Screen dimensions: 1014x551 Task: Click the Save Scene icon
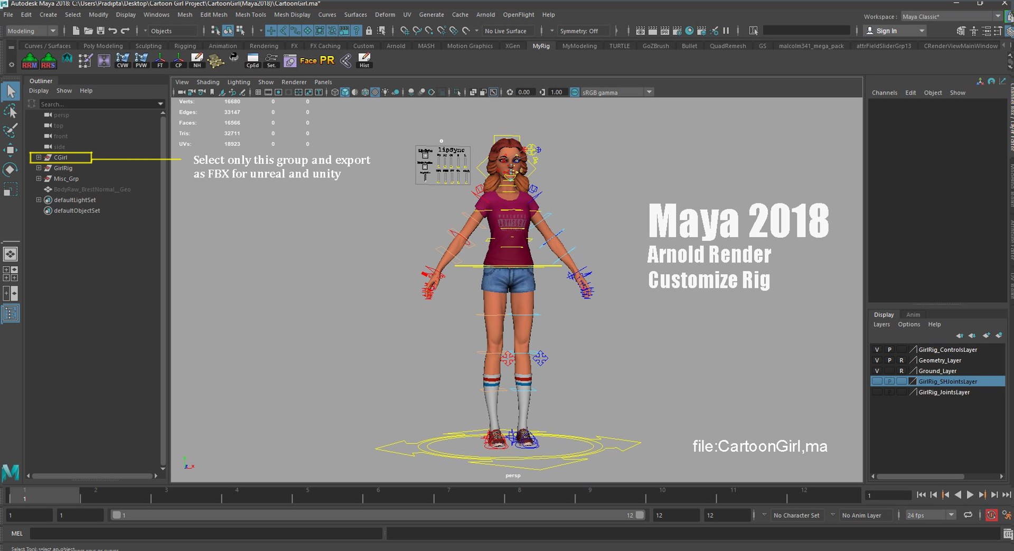[100, 31]
